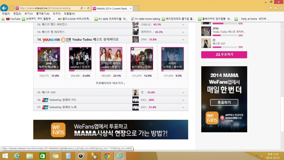Click the sidebar 린 35% progress bar
The image size is (284, 160).
225,47
